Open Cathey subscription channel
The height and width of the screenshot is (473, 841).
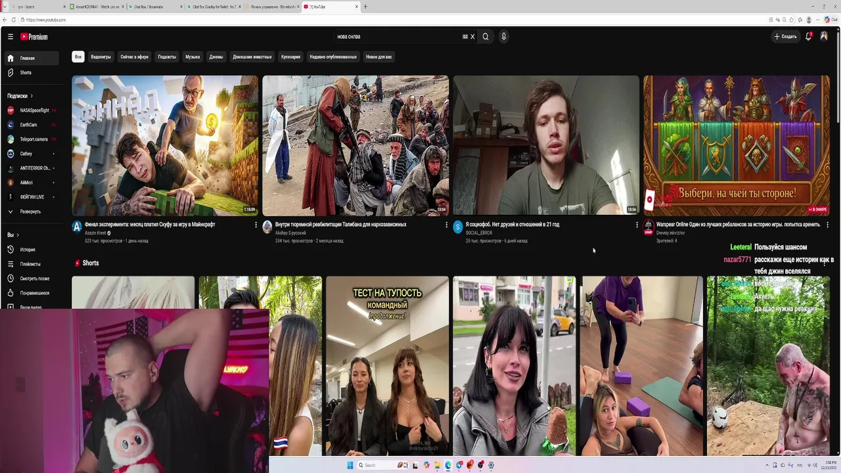(32, 154)
